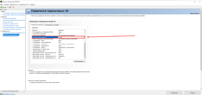Select the Режим управления электропитанием row
The height and width of the screenshot is (95, 202).
click(x=58, y=39)
